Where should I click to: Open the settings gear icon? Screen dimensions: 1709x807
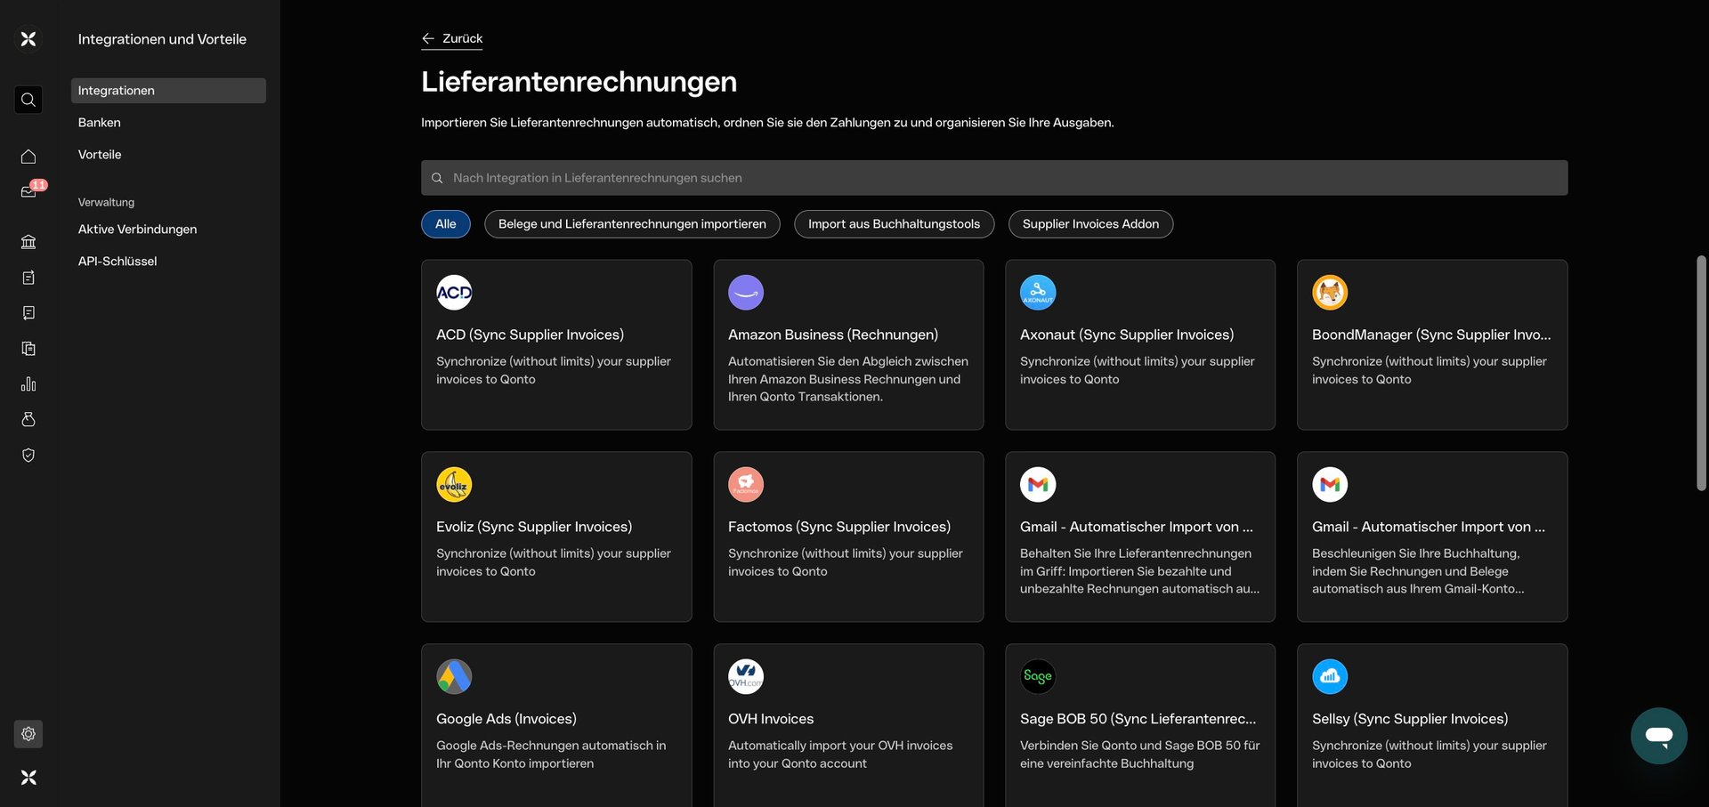28,734
